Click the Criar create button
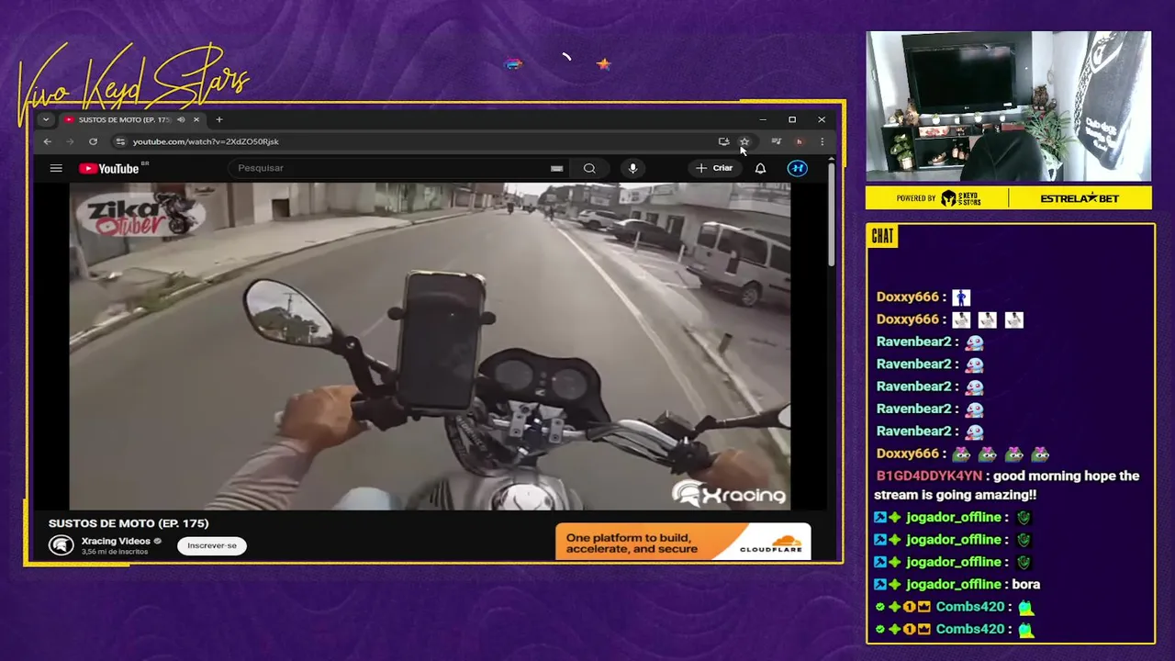This screenshot has width=1175, height=661. (x=714, y=168)
